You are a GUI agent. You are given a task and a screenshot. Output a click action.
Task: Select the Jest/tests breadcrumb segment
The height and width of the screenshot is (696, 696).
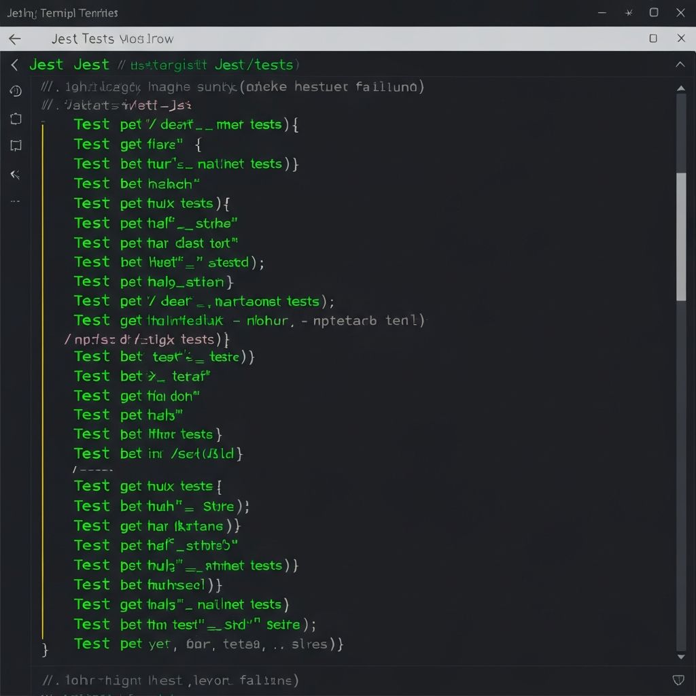coord(254,65)
